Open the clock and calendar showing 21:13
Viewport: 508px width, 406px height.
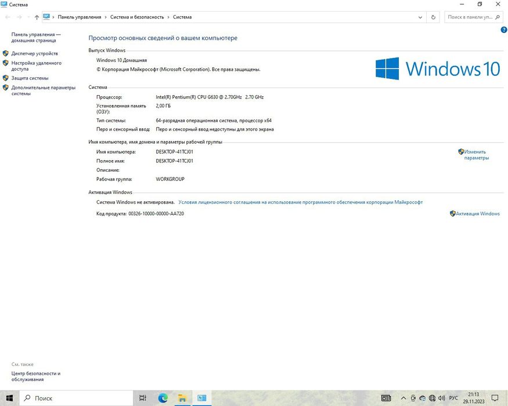pos(473,398)
